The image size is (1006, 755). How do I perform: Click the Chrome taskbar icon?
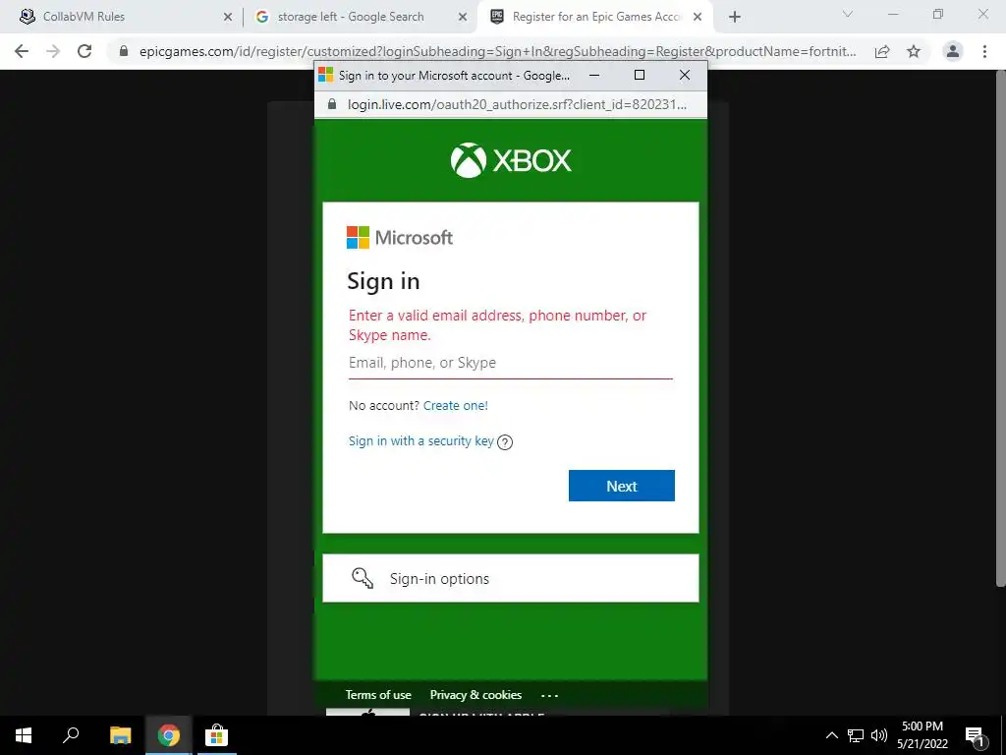coord(168,735)
